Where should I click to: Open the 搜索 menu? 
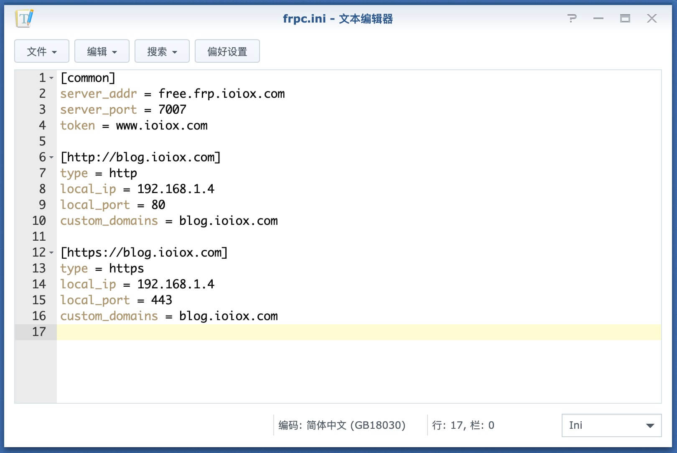pos(162,51)
